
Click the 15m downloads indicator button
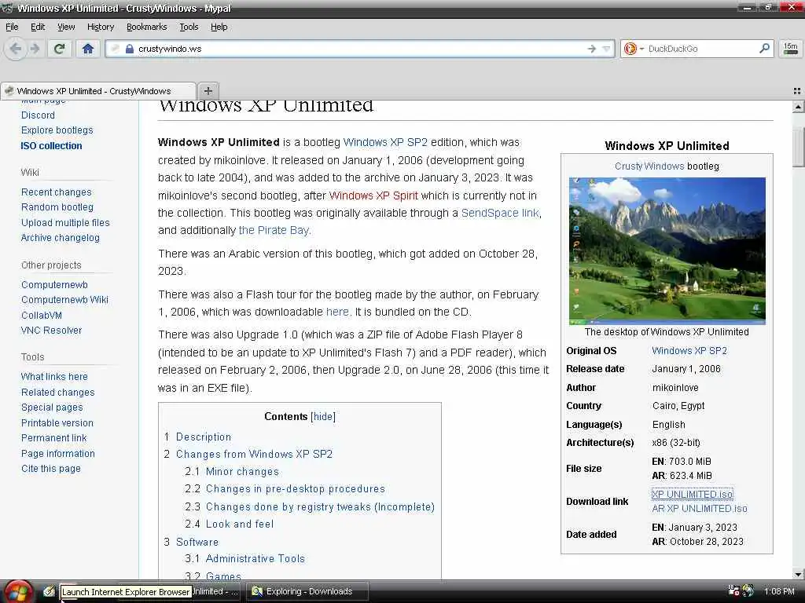tap(791, 49)
